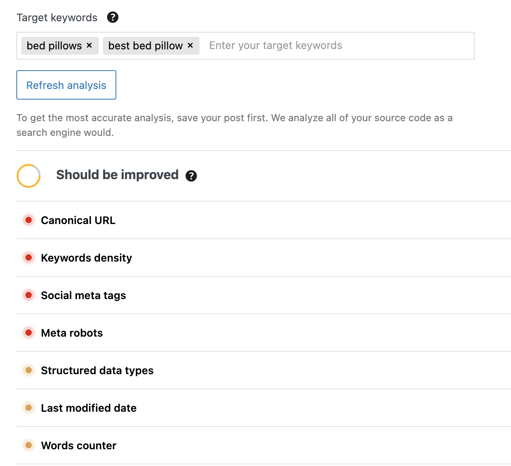511x466 pixels.
Task: Click red status dot for Social meta tags
Action: click(29, 295)
